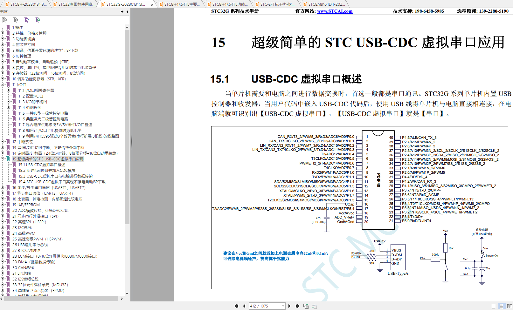The height and width of the screenshot is (310, 513).
Task: Click the go back to previous view icon
Action: [306, 306]
